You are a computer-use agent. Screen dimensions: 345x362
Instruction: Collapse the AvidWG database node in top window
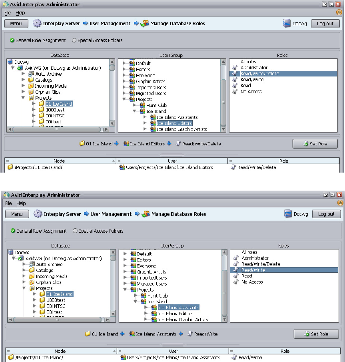tap(13, 68)
